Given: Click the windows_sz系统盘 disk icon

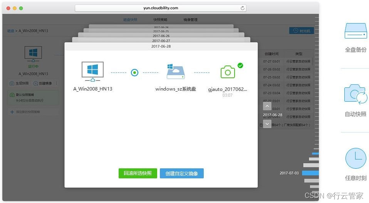Looking at the screenshot, I should click(176, 71).
